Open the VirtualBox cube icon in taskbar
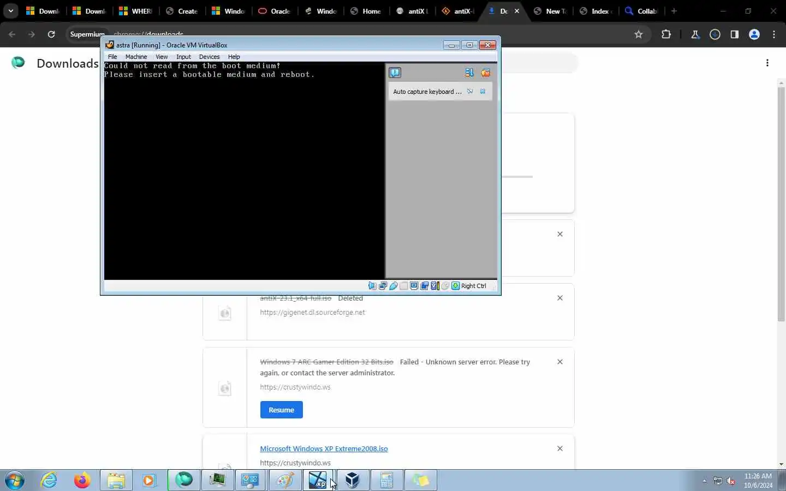786x491 pixels. [x=353, y=481]
